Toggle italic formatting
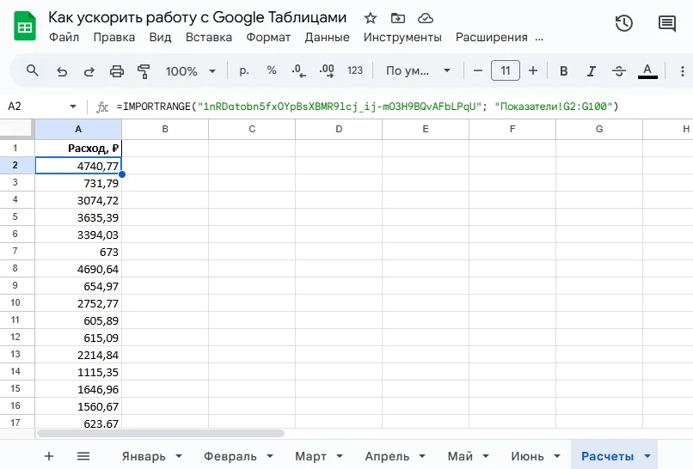Screen dimensions: 693x469 [x=591, y=70]
